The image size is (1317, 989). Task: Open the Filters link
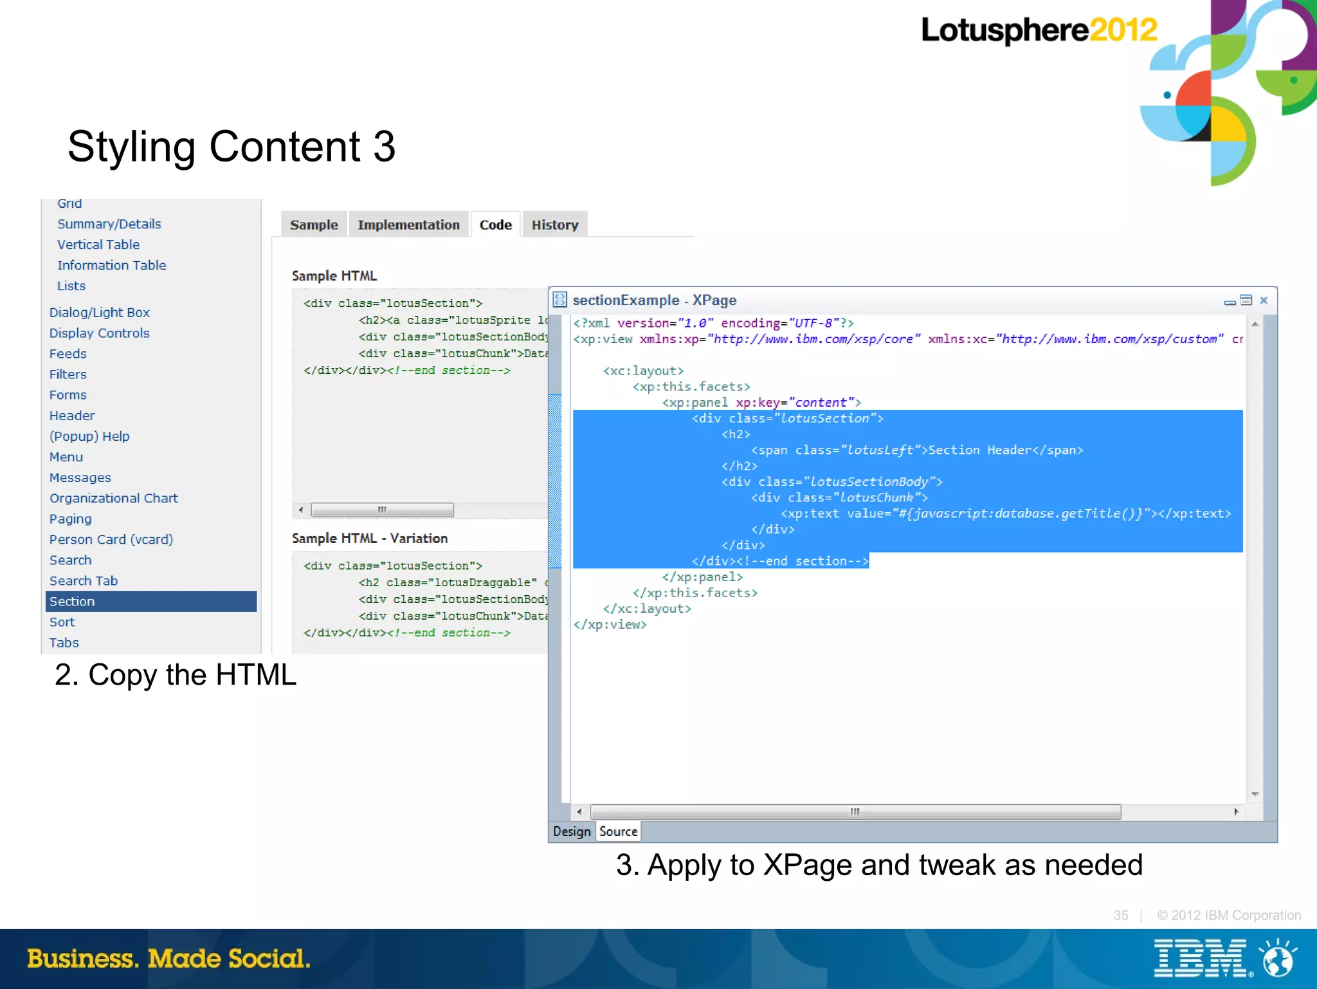(68, 374)
